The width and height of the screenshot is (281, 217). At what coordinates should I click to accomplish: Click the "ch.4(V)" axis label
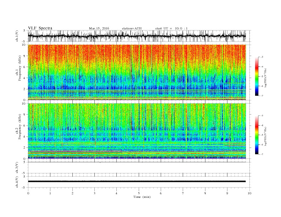[x=17, y=182]
